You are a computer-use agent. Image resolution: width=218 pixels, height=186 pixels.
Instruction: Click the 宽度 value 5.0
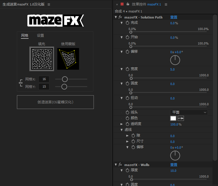(x=172, y=69)
